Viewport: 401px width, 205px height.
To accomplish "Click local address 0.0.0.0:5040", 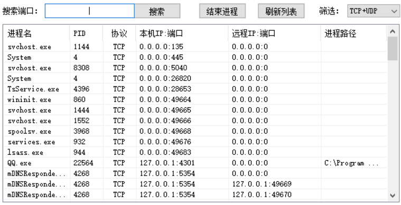I will (x=163, y=68).
